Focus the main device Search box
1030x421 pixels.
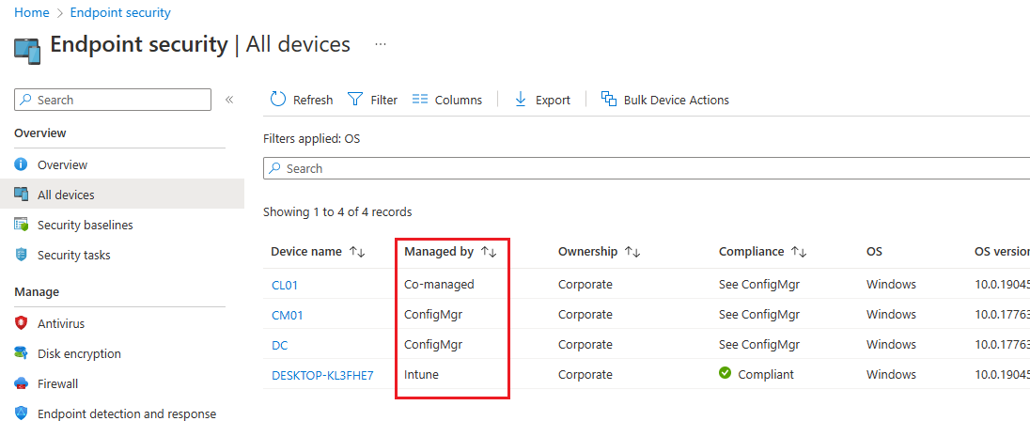point(647,168)
